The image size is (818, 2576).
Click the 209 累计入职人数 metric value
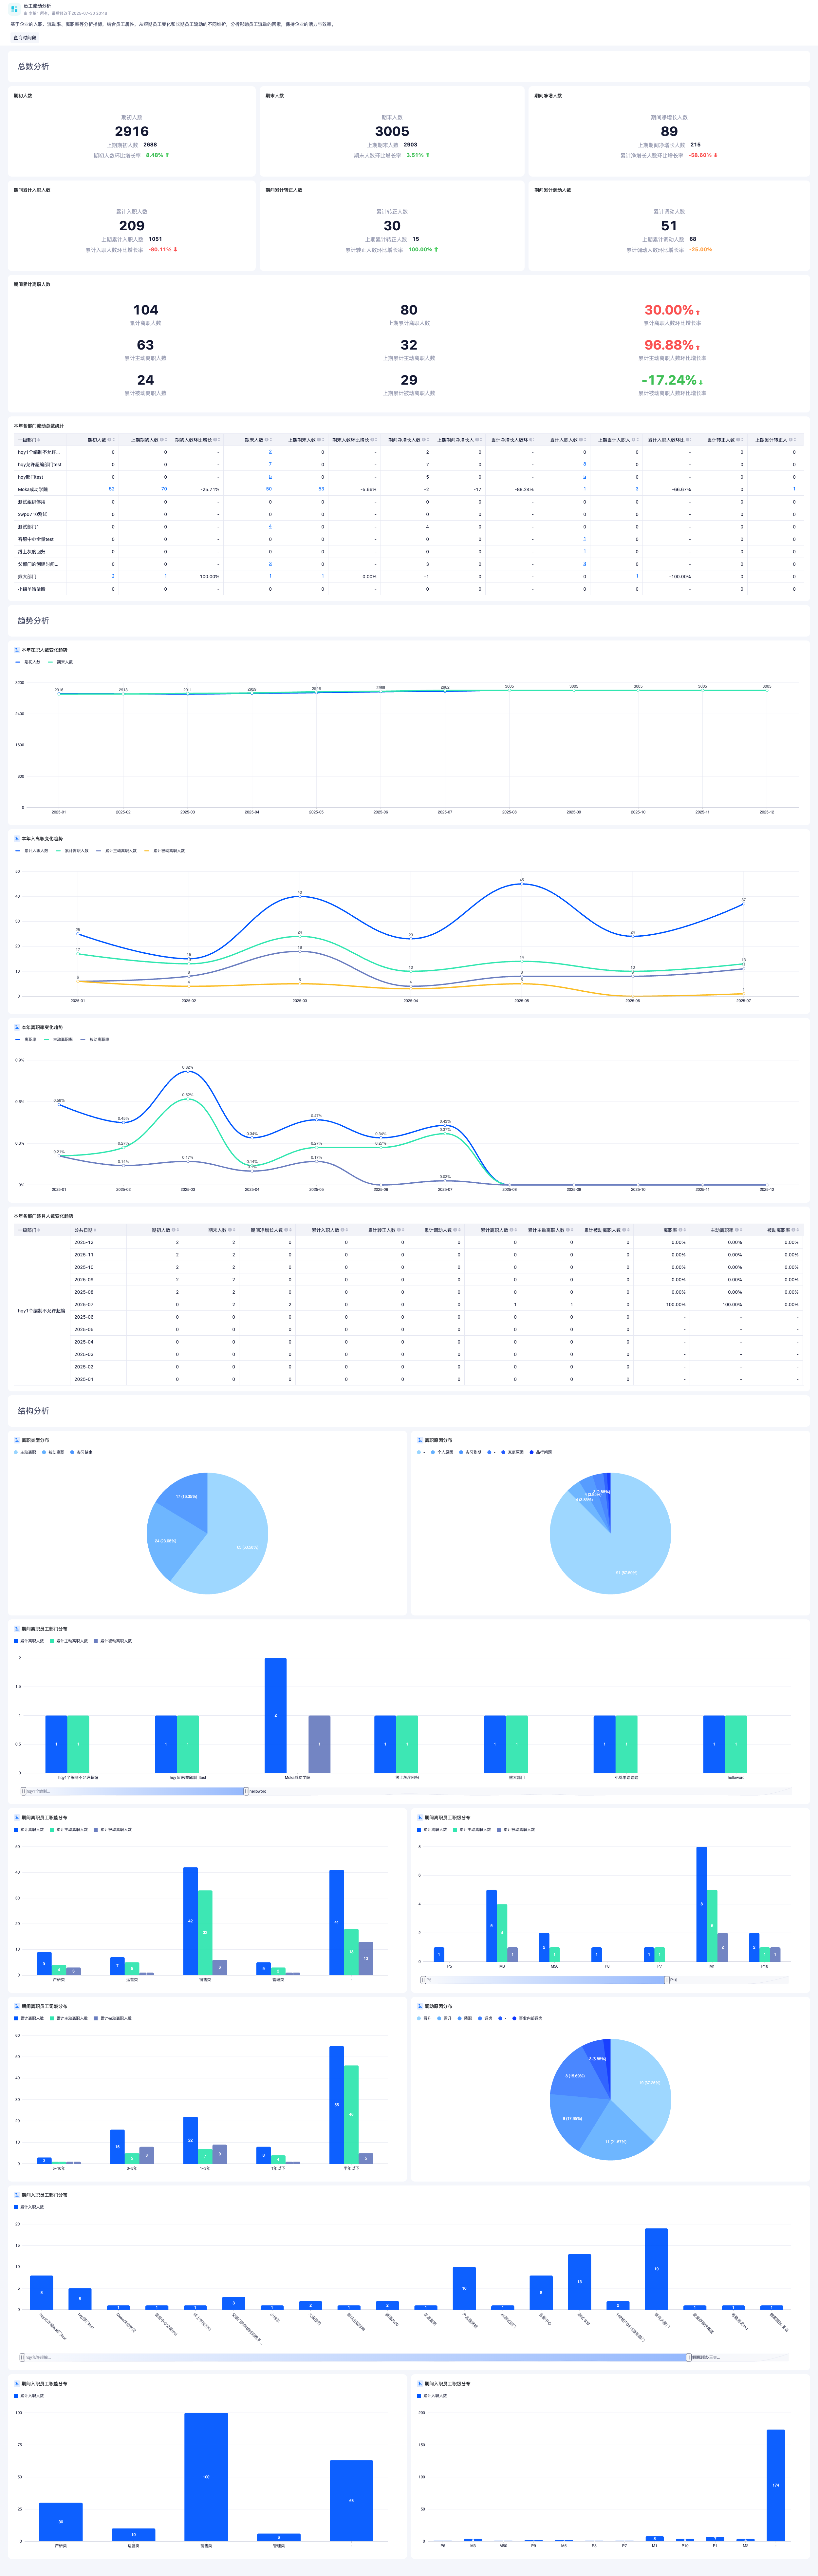(x=132, y=226)
